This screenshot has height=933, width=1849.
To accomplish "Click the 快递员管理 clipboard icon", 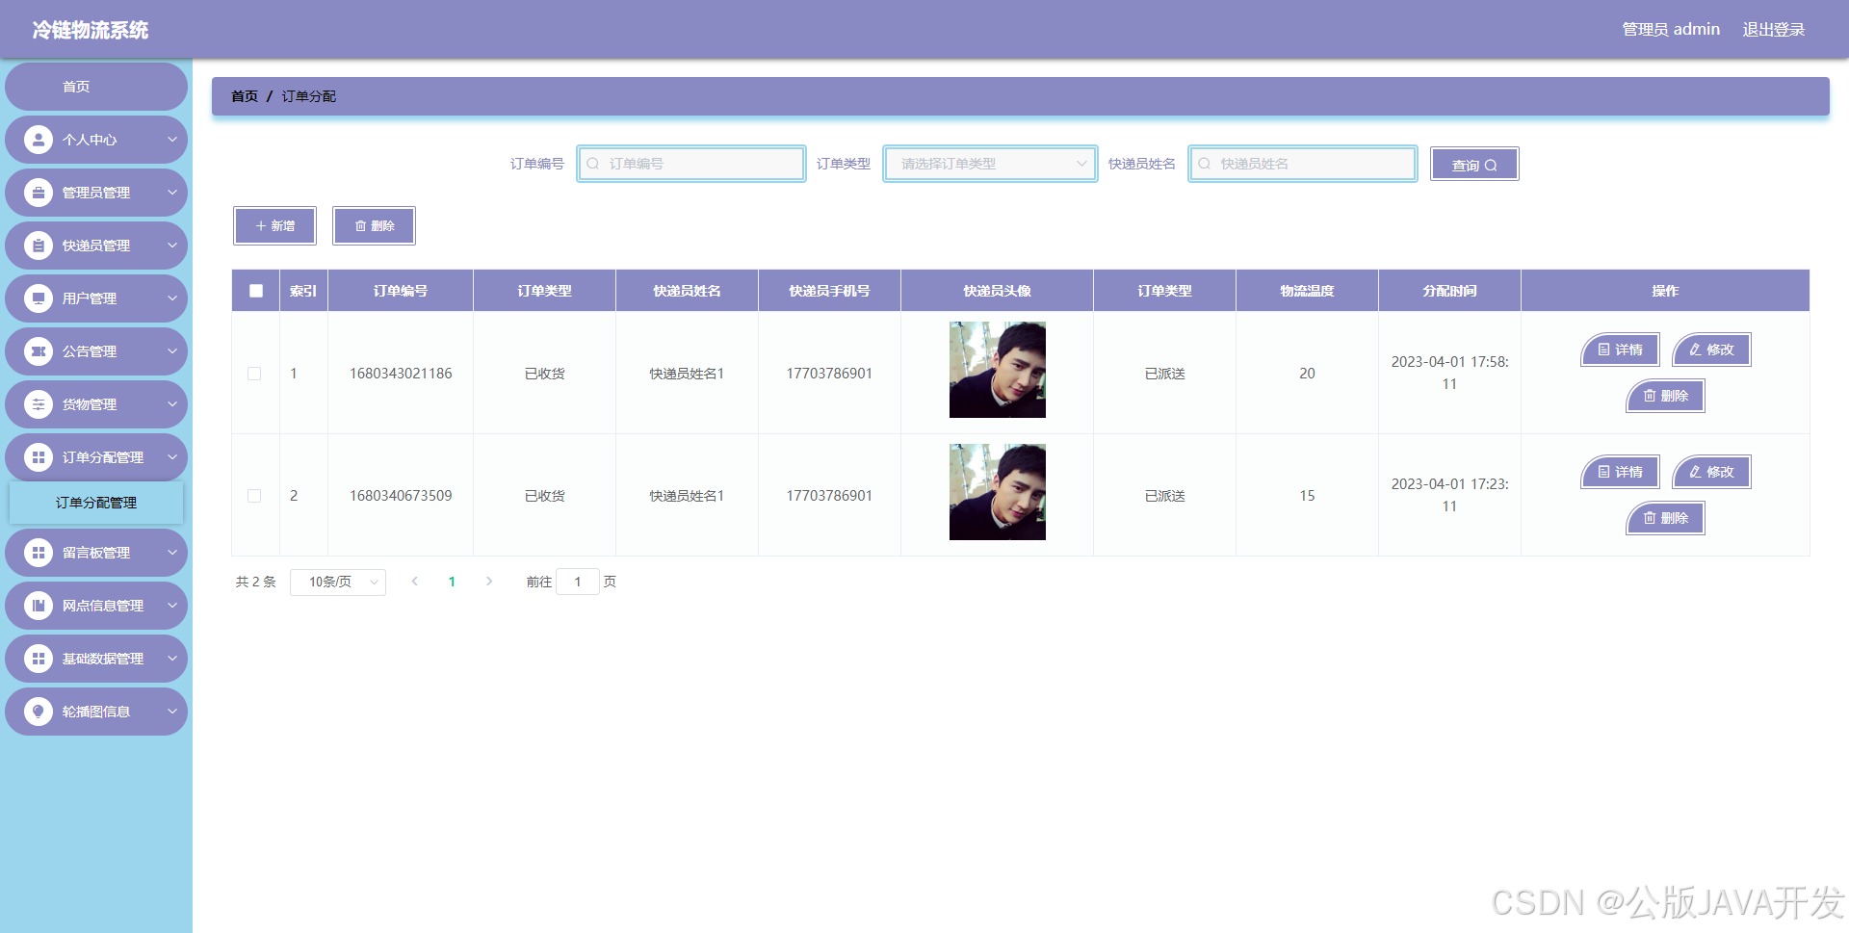I will 39,246.
